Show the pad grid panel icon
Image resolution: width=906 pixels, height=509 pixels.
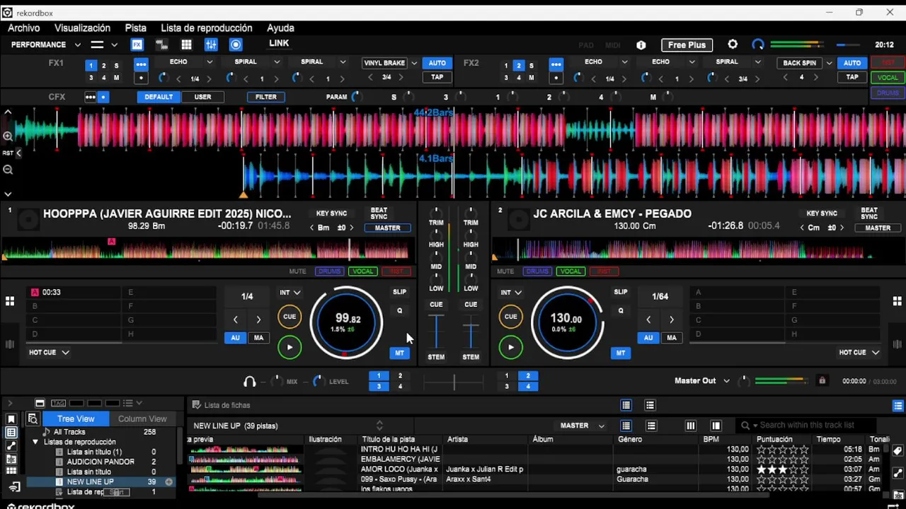[186, 45]
